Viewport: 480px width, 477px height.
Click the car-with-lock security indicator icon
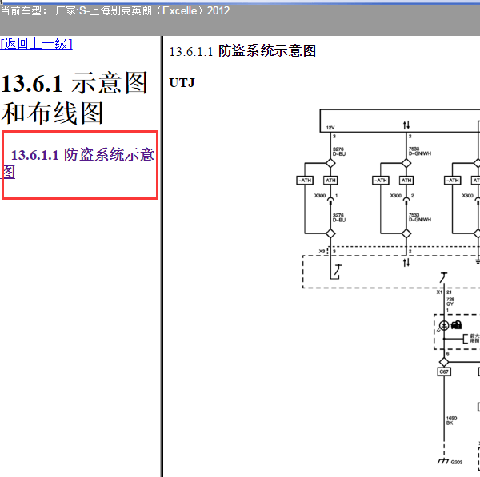(456, 324)
